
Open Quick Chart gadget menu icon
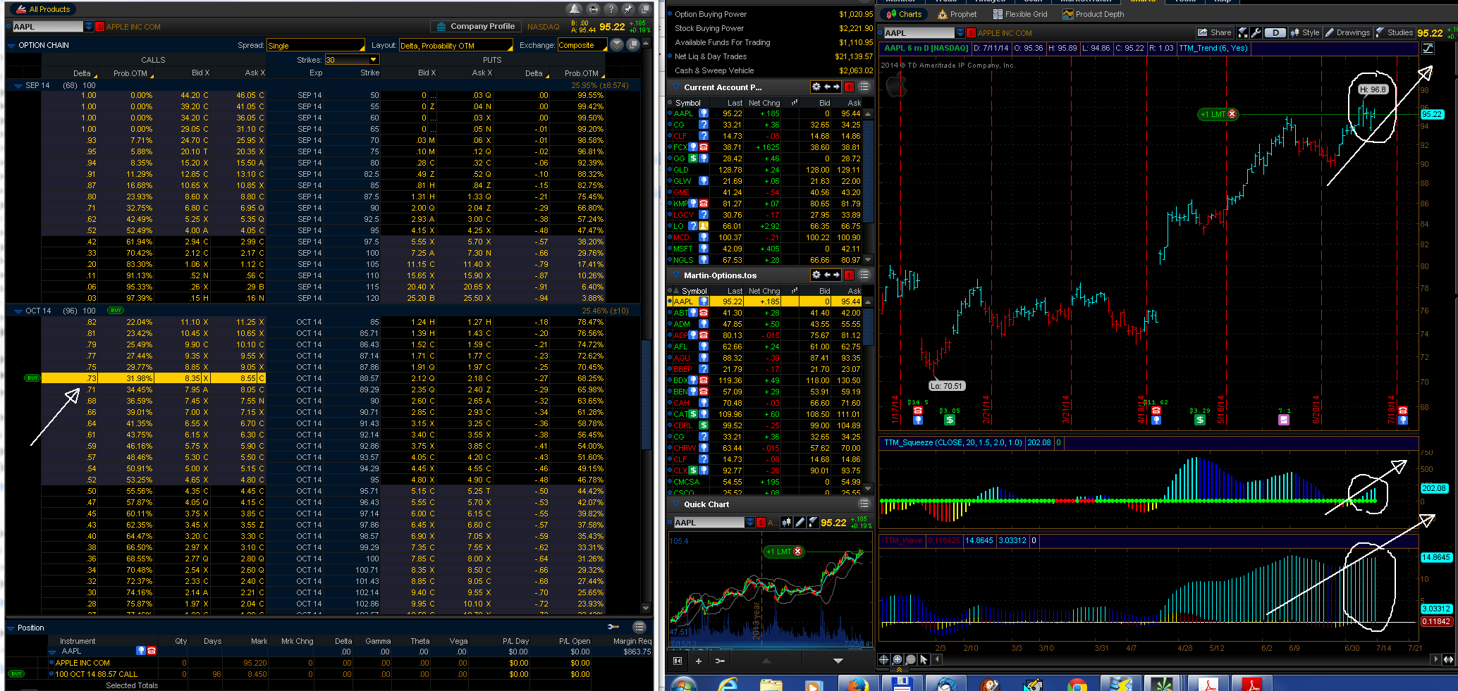click(864, 504)
